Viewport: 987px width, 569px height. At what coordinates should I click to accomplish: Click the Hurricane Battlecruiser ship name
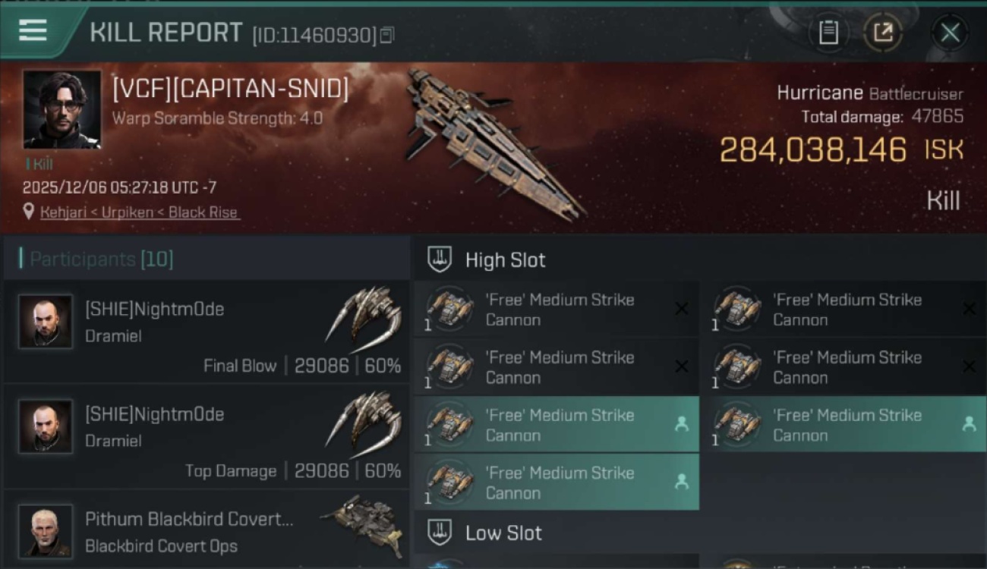pos(869,94)
